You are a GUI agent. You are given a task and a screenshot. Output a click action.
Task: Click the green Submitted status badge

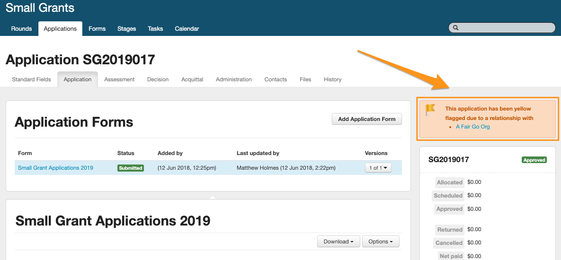click(131, 168)
